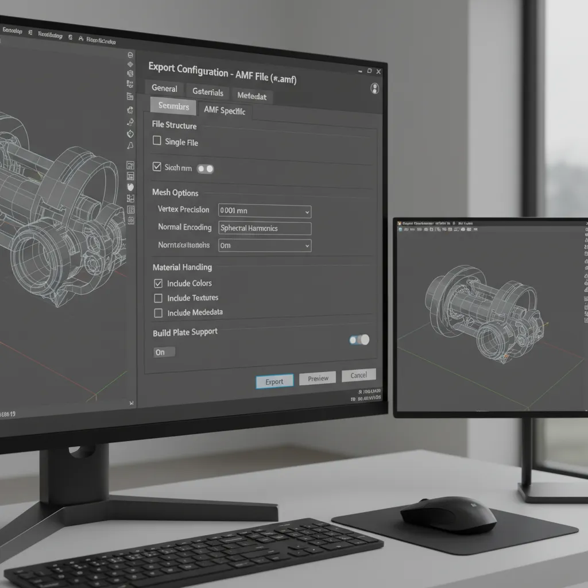Select the diamond-shaped icon in the viewport sidebar

(130, 64)
